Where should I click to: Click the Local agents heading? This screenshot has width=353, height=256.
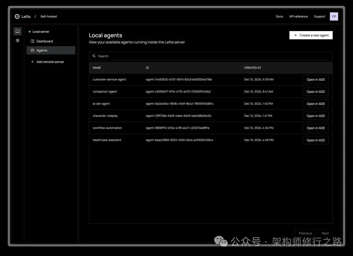click(105, 35)
